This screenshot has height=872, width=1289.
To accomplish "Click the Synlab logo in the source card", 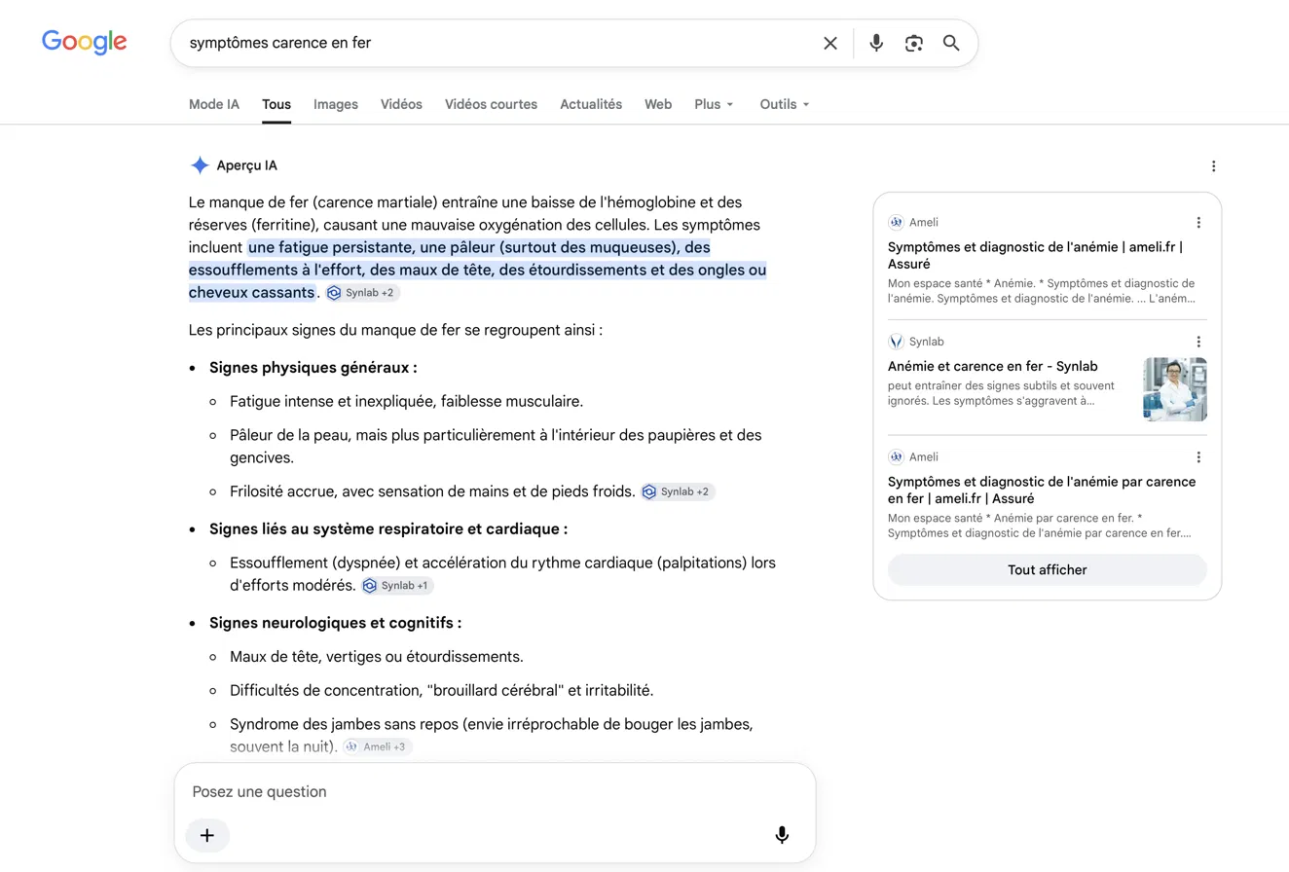I will click(x=897, y=342).
